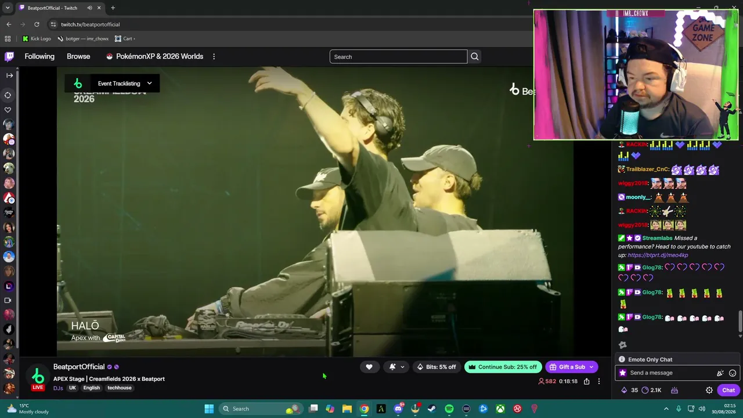743x418 pixels.
Task: Open a new browser tab
Action: [x=113, y=8]
